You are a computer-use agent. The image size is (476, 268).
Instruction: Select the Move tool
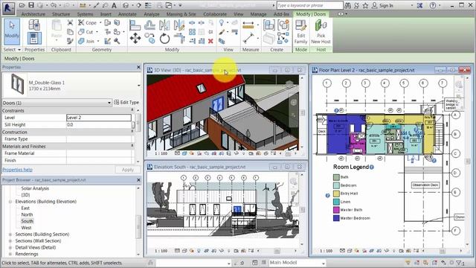click(135, 39)
